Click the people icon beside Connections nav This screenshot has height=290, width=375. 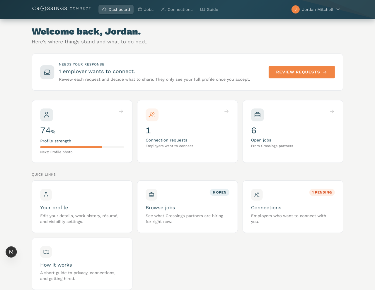click(163, 9)
